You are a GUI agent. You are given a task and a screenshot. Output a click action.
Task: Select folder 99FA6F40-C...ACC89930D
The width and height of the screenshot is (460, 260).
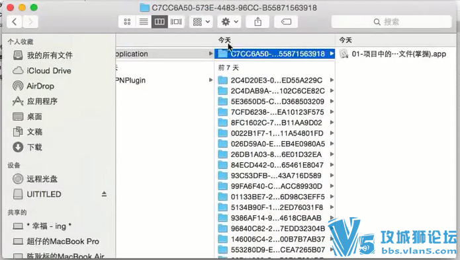point(275,186)
